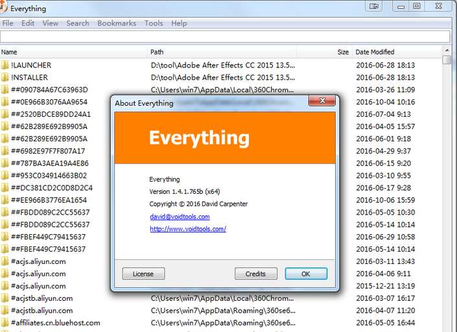Open the Edit menu
Viewport: 457px width, 332px height.
coord(28,23)
